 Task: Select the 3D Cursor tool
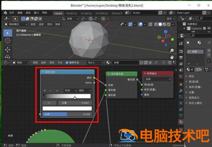[8, 40]
